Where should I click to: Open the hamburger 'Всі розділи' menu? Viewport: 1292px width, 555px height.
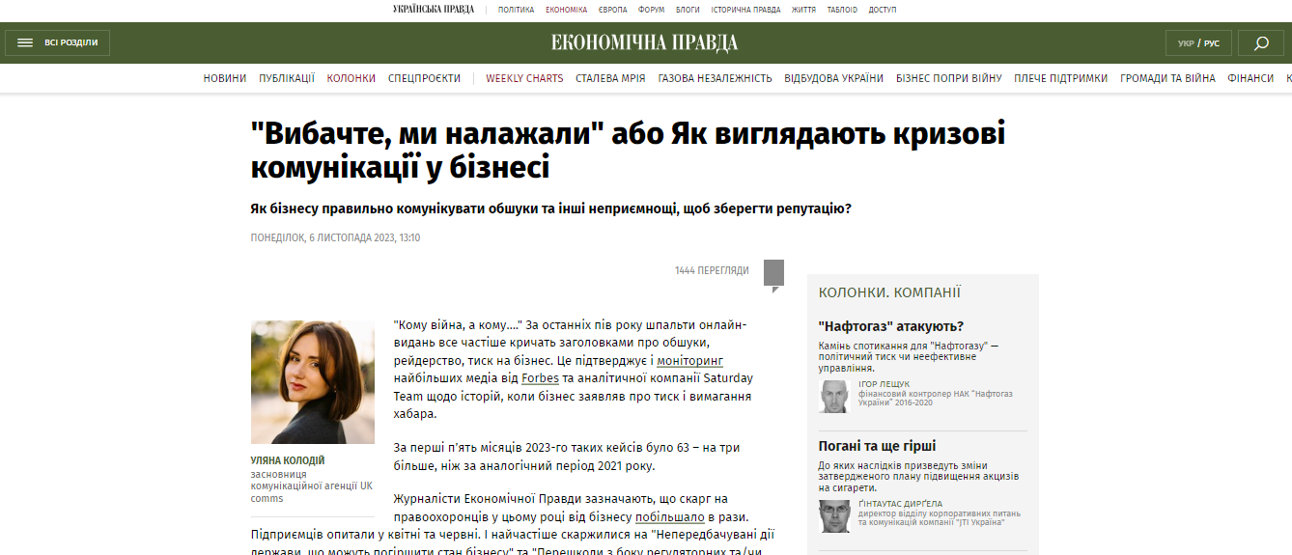58,42
